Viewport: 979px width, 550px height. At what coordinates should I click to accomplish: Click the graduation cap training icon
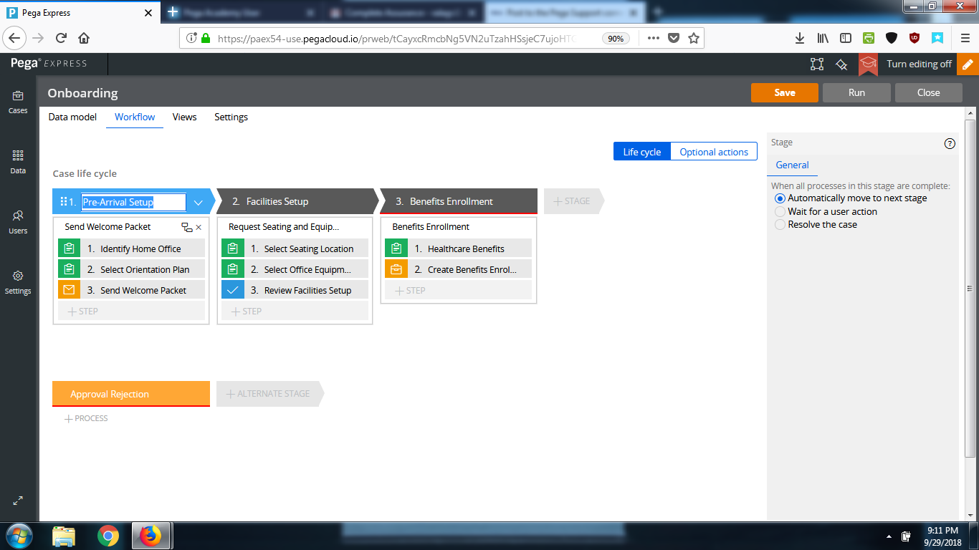click(x=868, y=64)
